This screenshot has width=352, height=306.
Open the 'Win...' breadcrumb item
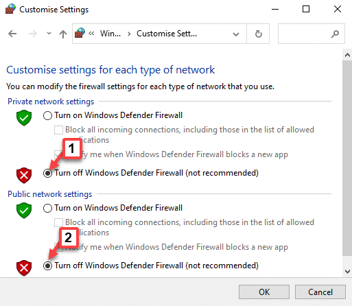110,34
